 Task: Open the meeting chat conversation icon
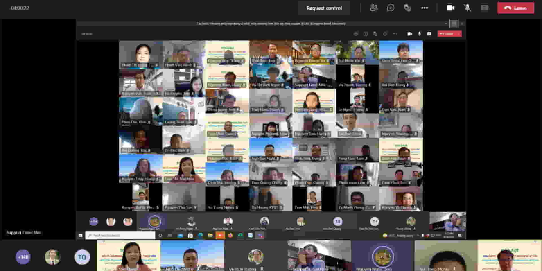coord(390,8)
